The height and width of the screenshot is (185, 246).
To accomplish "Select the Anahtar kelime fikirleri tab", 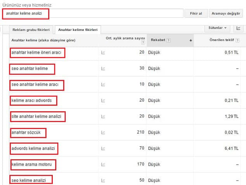I will [x=78, y=30].
